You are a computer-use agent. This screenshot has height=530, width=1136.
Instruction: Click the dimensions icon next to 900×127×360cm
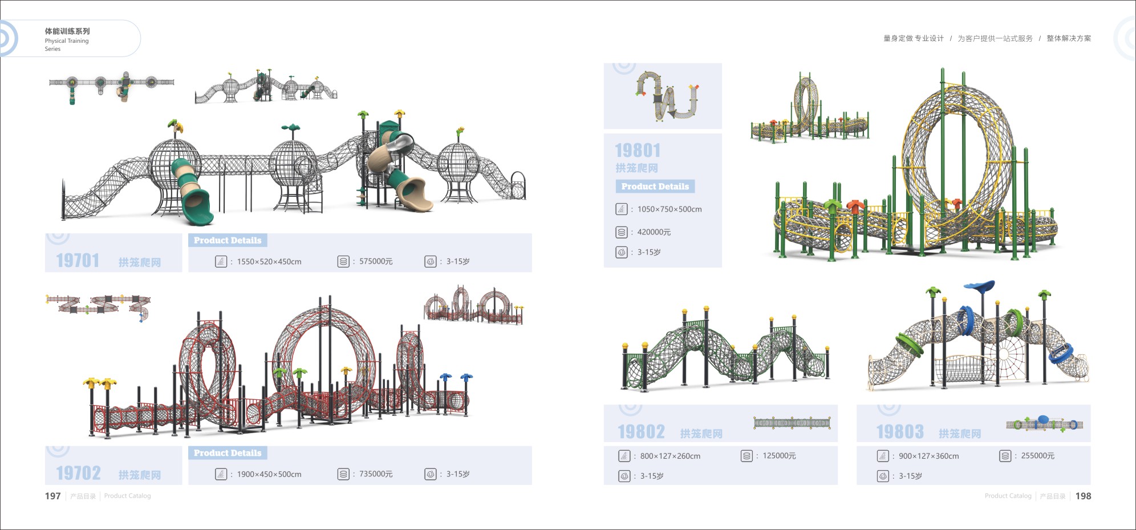point(882,456)
